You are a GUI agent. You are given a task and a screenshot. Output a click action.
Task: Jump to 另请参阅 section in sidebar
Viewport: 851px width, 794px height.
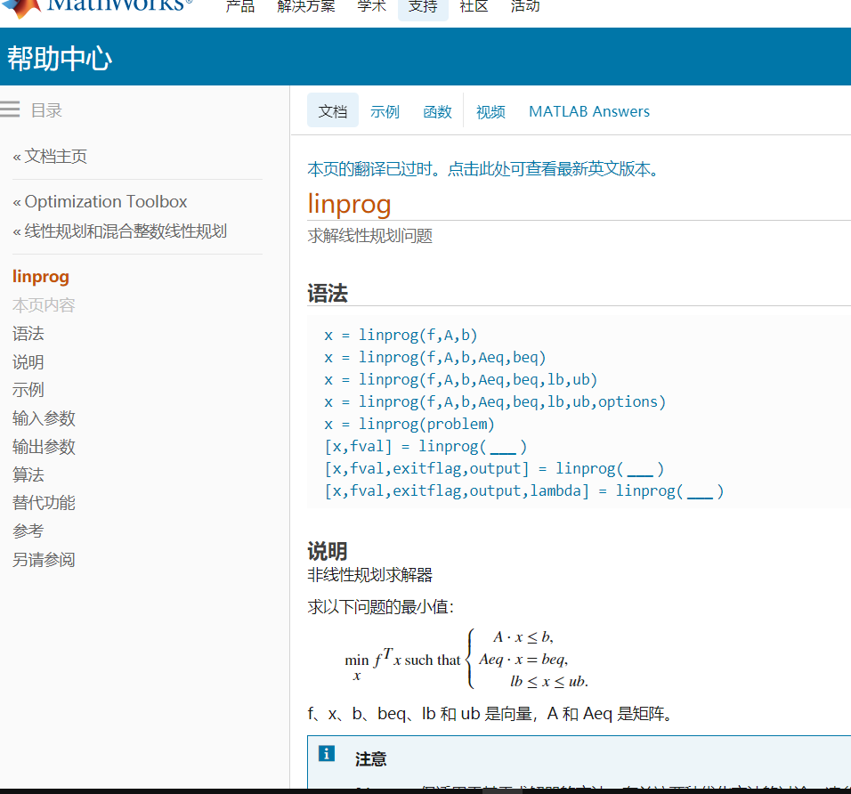pyautogui.click(x=44, y=560)
